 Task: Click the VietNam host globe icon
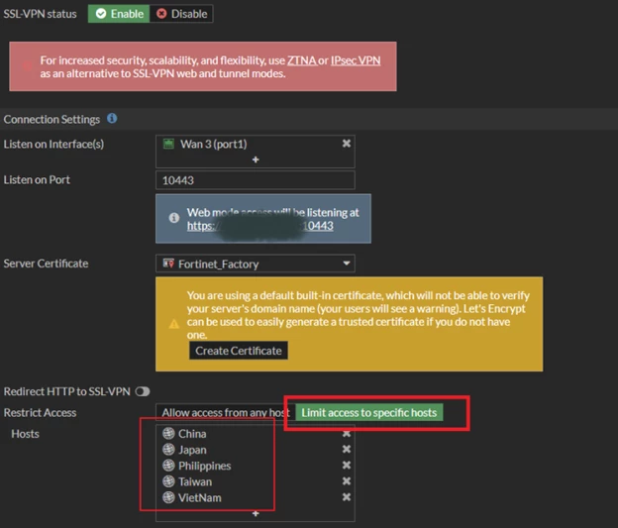[x=168, y=497]
